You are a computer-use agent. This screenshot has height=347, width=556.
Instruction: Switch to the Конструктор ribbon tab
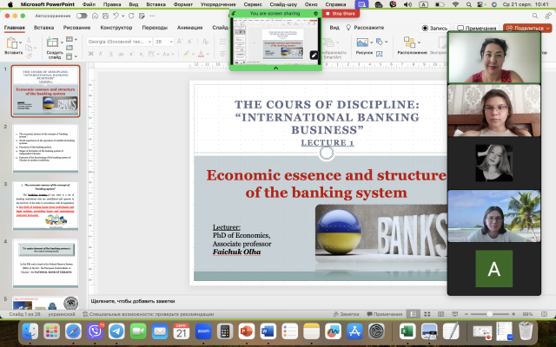click(116, 28)
